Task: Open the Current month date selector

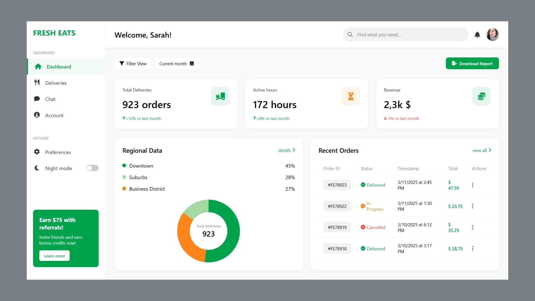Action: 177,64
